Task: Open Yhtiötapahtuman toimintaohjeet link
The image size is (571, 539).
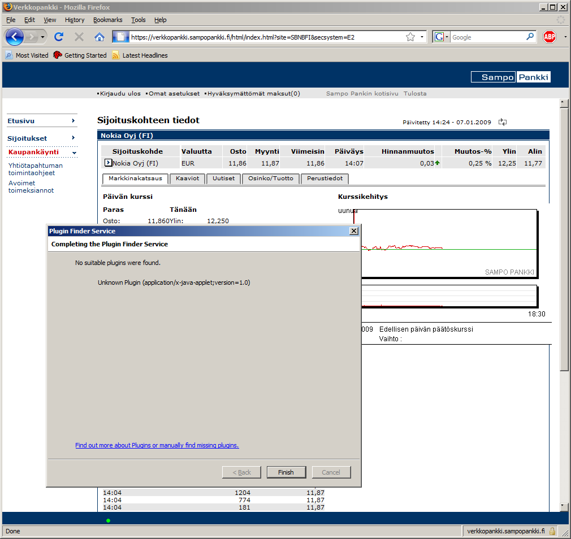Action: [35, 169]
